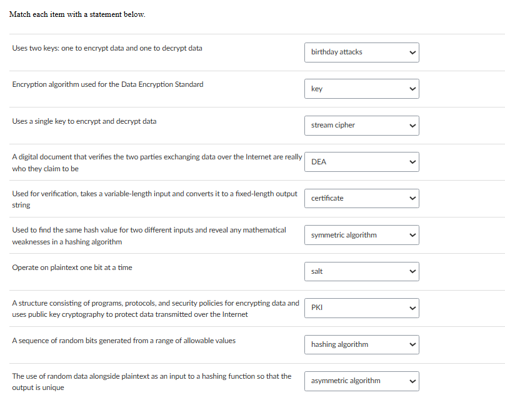Screen dimensions: 505x410
Task: Open the "asymmetric algorithm" dropdown
Action: click(x=361, y=381)
